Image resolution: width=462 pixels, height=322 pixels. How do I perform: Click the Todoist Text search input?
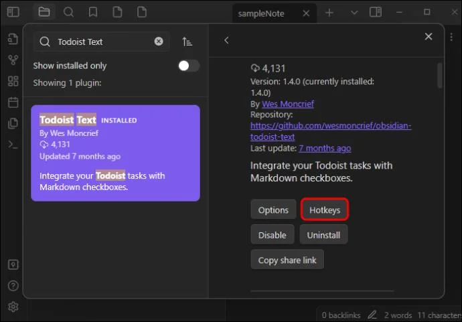coord(101,42)
